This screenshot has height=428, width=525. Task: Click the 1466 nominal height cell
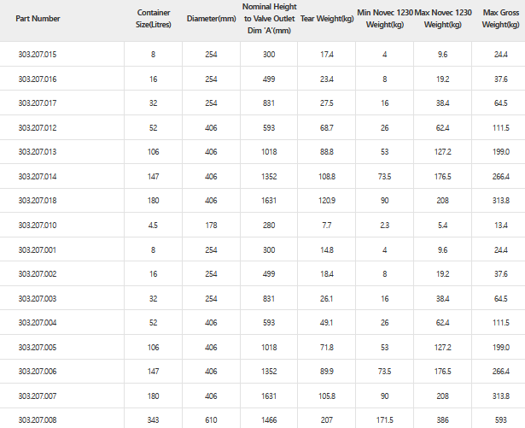(270, 419)
